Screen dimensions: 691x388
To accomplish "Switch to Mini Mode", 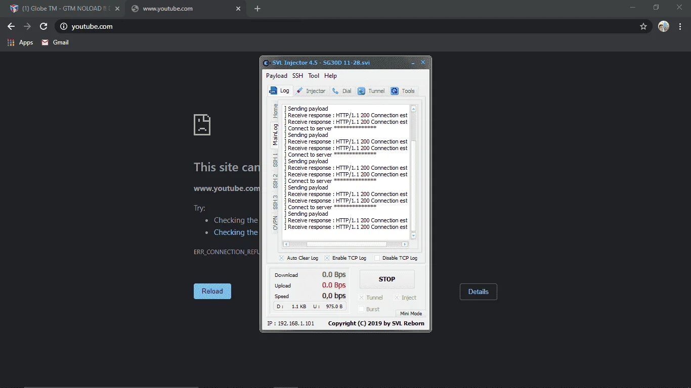I will tap(411, 313).
